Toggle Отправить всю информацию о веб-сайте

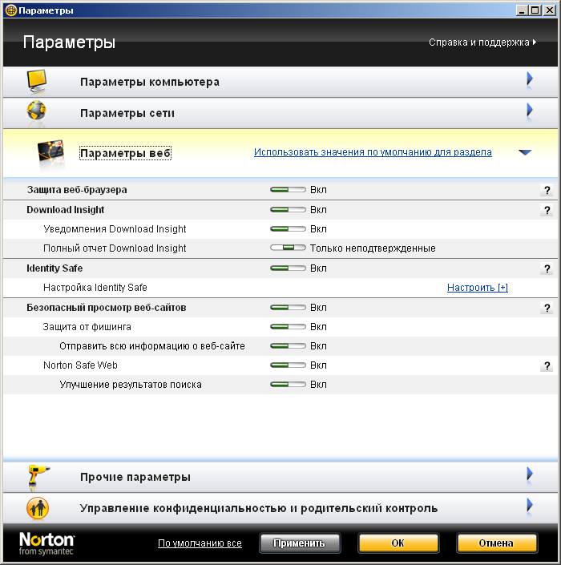tap(288, 346)
